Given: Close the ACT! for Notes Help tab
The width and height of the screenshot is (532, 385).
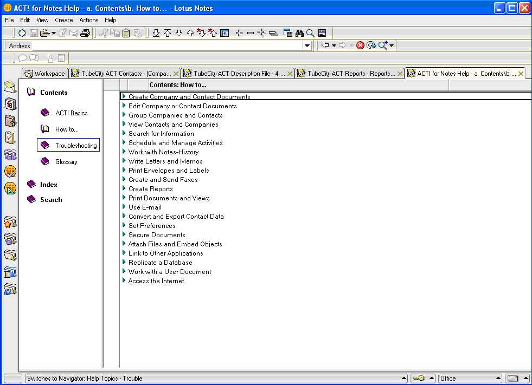Looking at the screenshot, I should 521,74.
